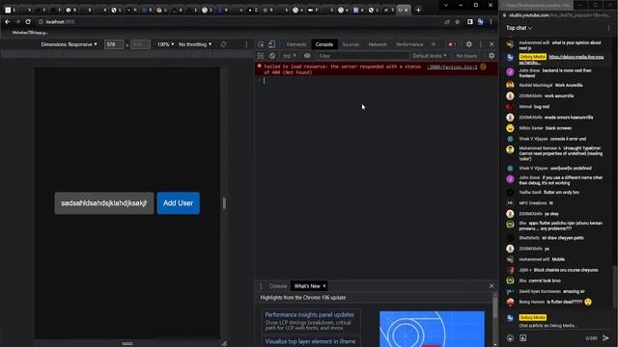Click the emoji icon in the chat input
Image resolution: width=618 pixels, height=347 pixels.
tap(510, 338)
